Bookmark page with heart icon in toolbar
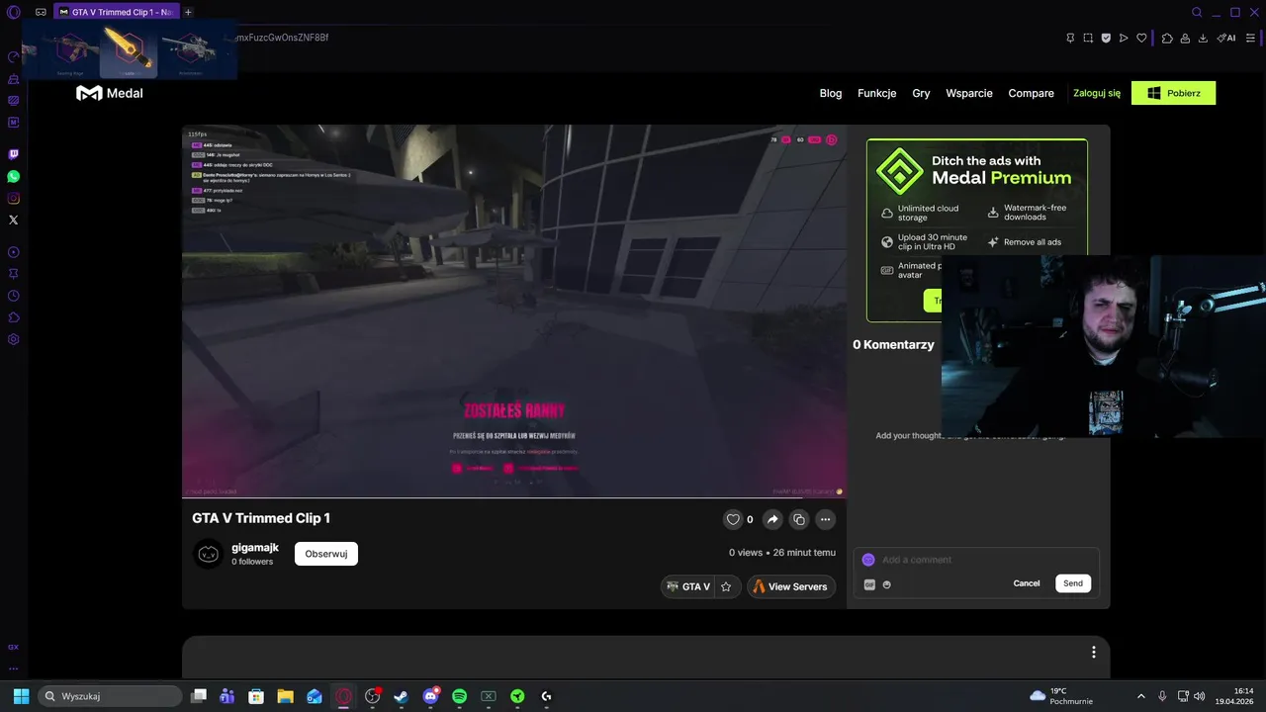This screenshot has width=1266, height=712. tap(1141, 38)
